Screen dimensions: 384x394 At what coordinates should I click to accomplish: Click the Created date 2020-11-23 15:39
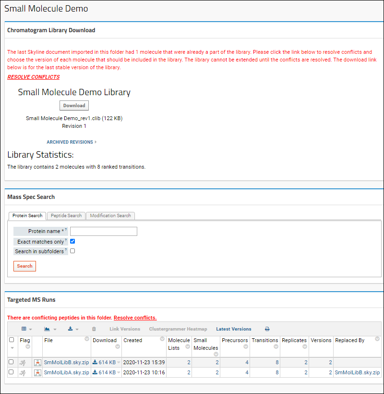(144, 362)
